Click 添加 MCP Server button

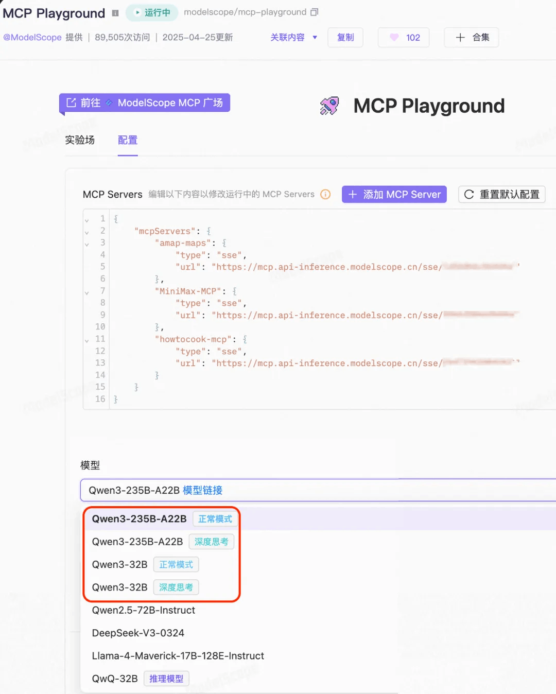coord(394,194)
